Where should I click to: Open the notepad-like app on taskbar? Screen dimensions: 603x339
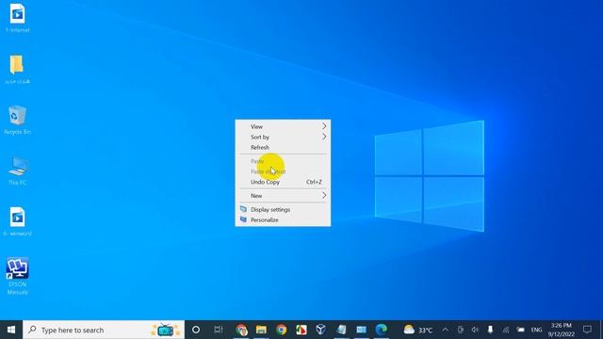[x=341, y=330]
